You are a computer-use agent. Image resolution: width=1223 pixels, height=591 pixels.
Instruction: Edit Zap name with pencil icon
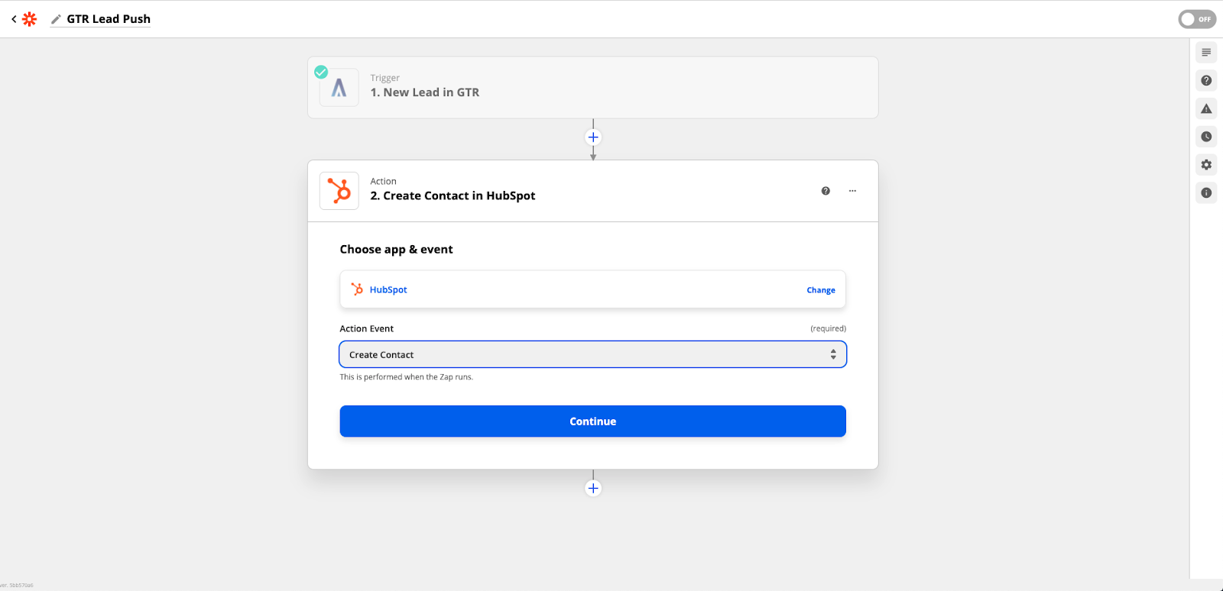[x=56, y=19]
